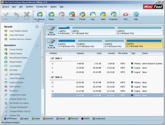The image size is (165, 125).
Task: Choose Set Partition as Logical
Action: (16, 103)
